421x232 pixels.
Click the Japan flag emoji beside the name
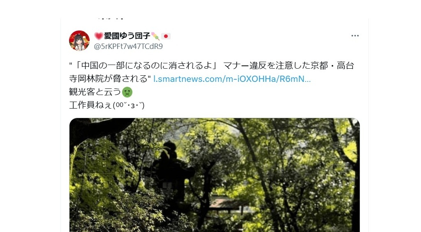(166, 36)
